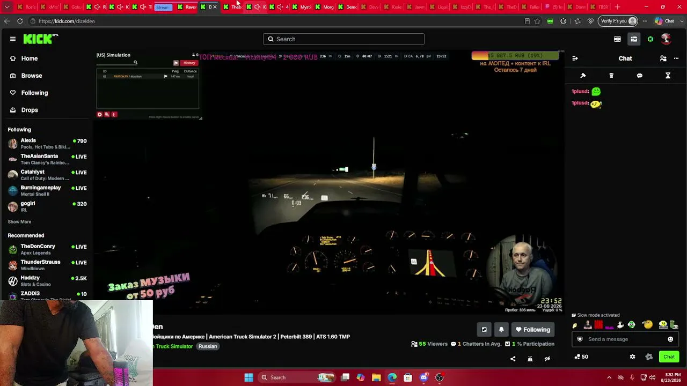Open a new browser tab with plus
Screen dimensions: 687x386
617,7
